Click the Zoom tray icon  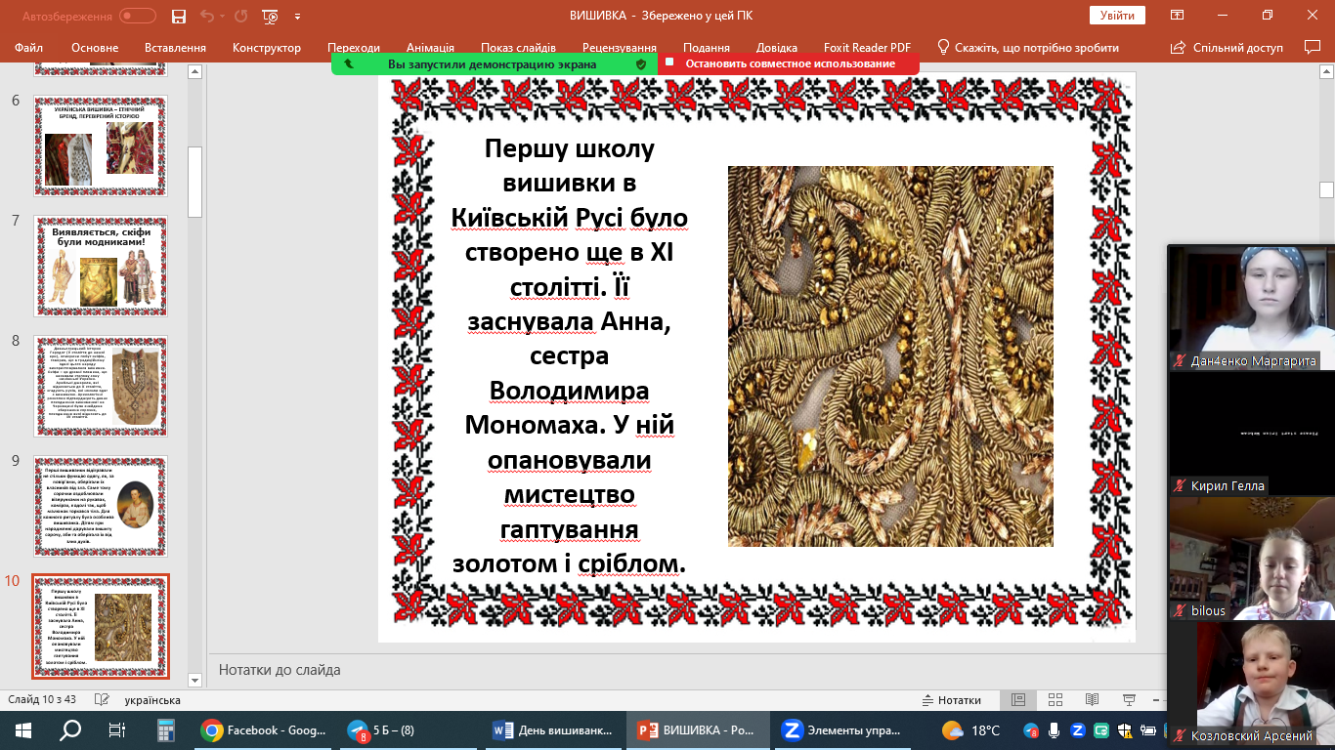[1079, 729]
